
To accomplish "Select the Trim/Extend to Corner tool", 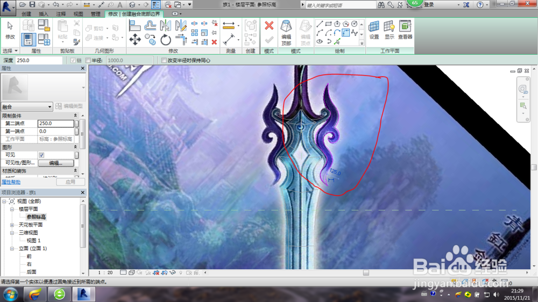I will [x=181, y=39].
